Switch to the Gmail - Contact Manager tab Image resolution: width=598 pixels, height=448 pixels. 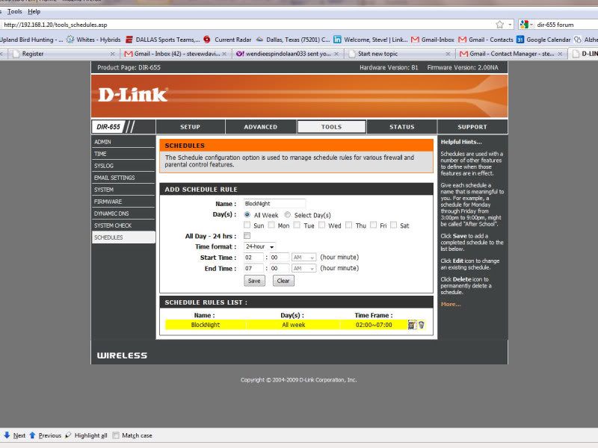click(x=511, y=54)
